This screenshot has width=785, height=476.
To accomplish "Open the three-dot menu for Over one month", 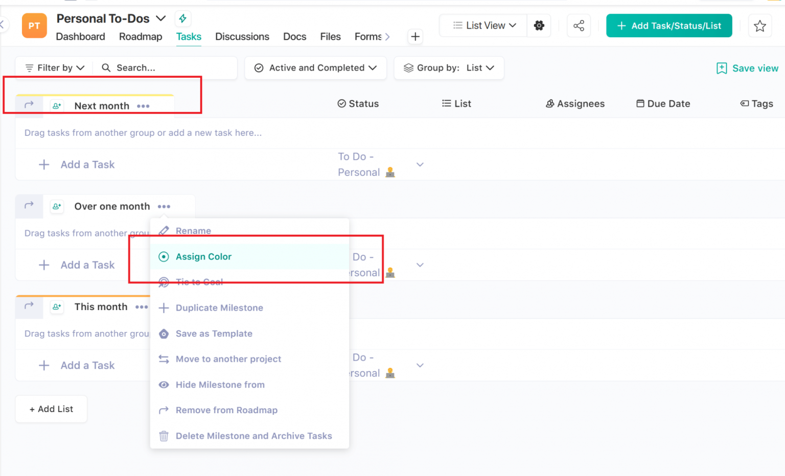I will point(164,207).
